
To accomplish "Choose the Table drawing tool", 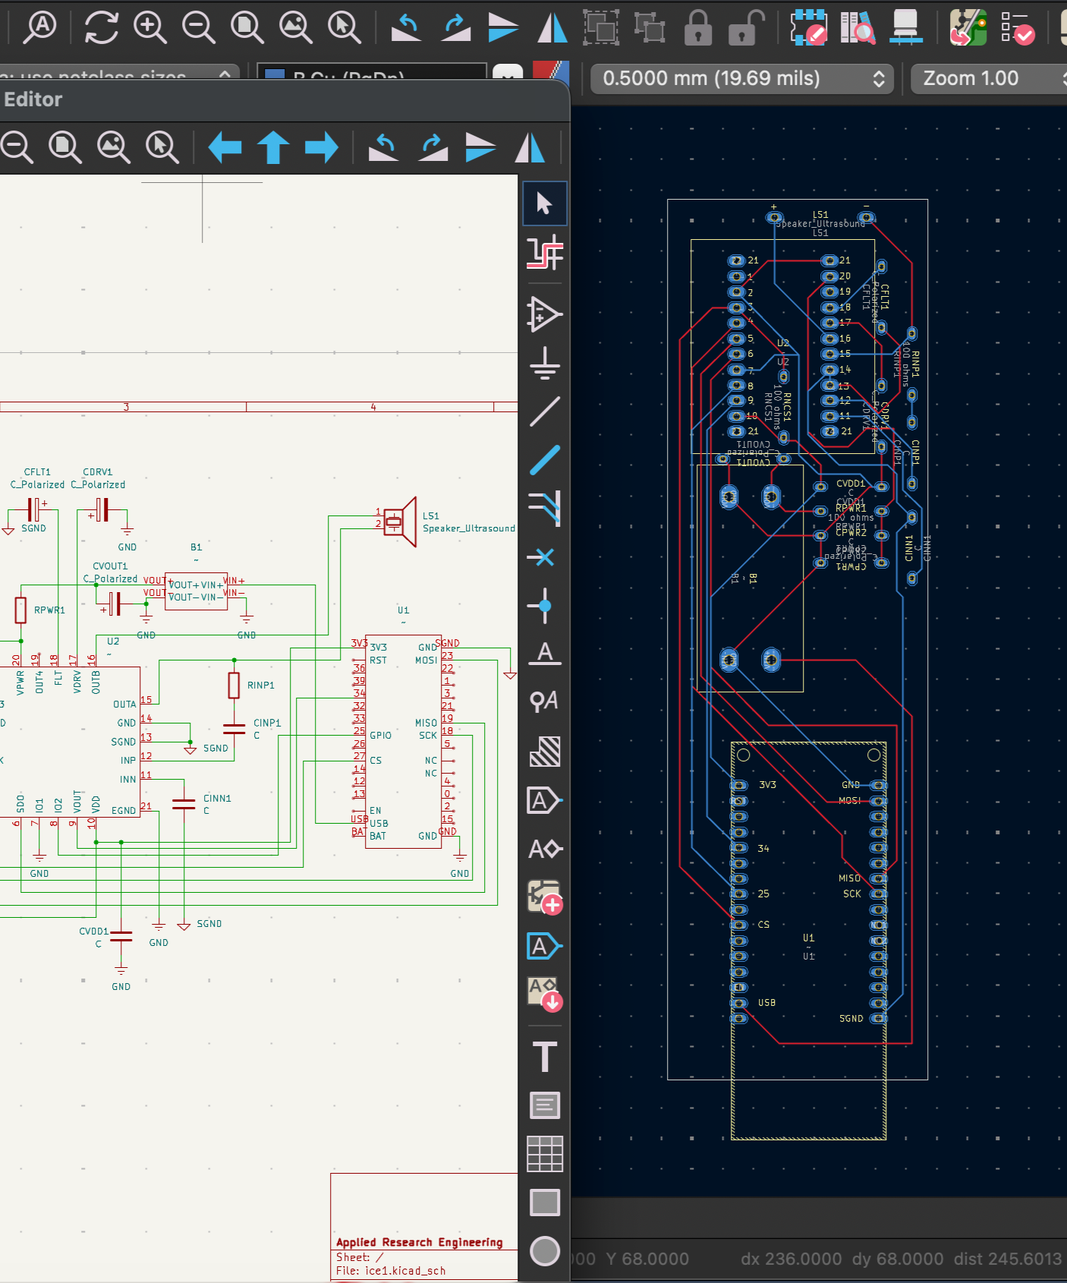I will (545, 1154).
